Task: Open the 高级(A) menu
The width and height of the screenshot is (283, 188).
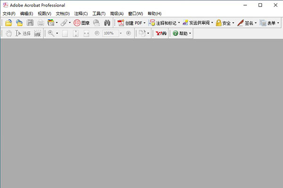Action: coord(117,14)
